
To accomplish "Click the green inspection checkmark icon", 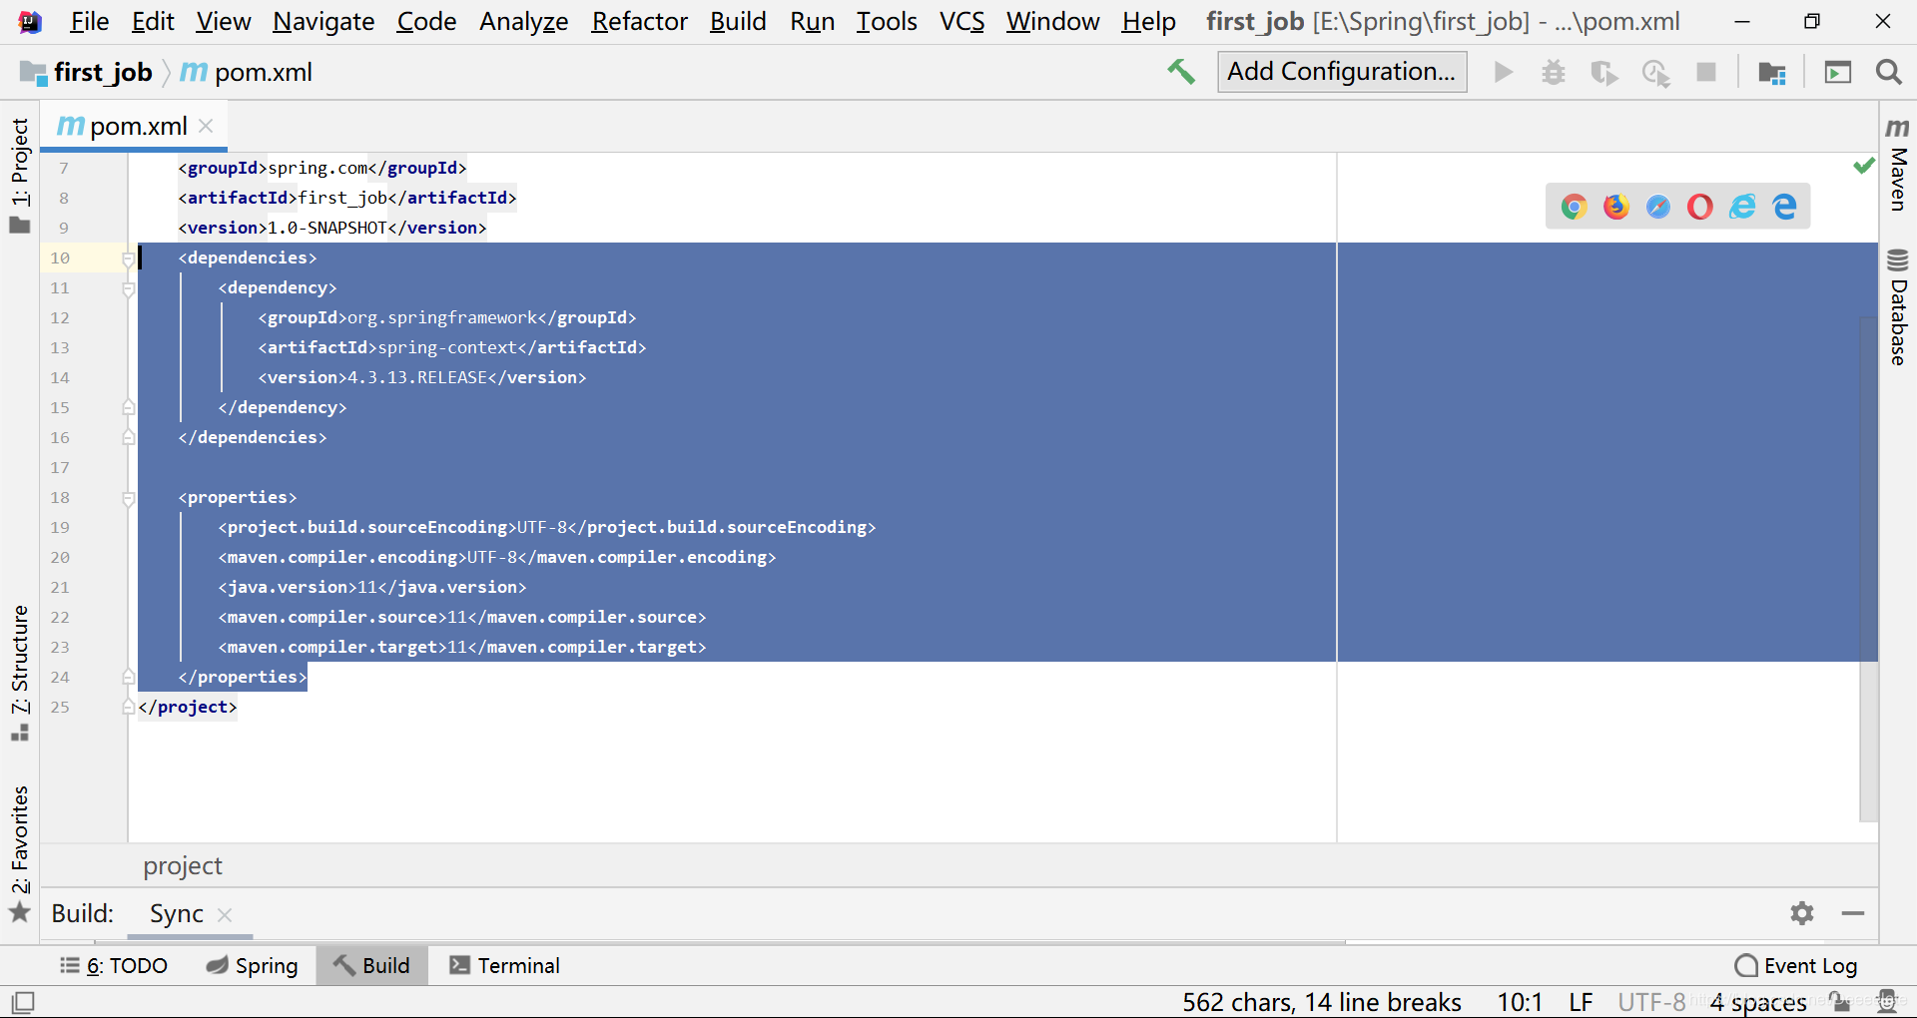I will coord(1863,166).
